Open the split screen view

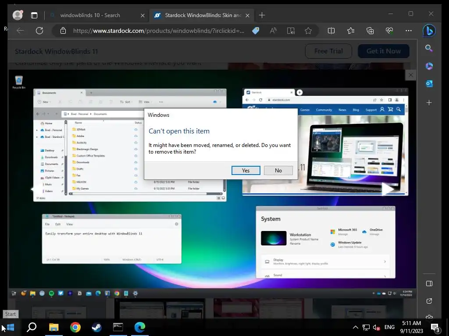(331, 31)
